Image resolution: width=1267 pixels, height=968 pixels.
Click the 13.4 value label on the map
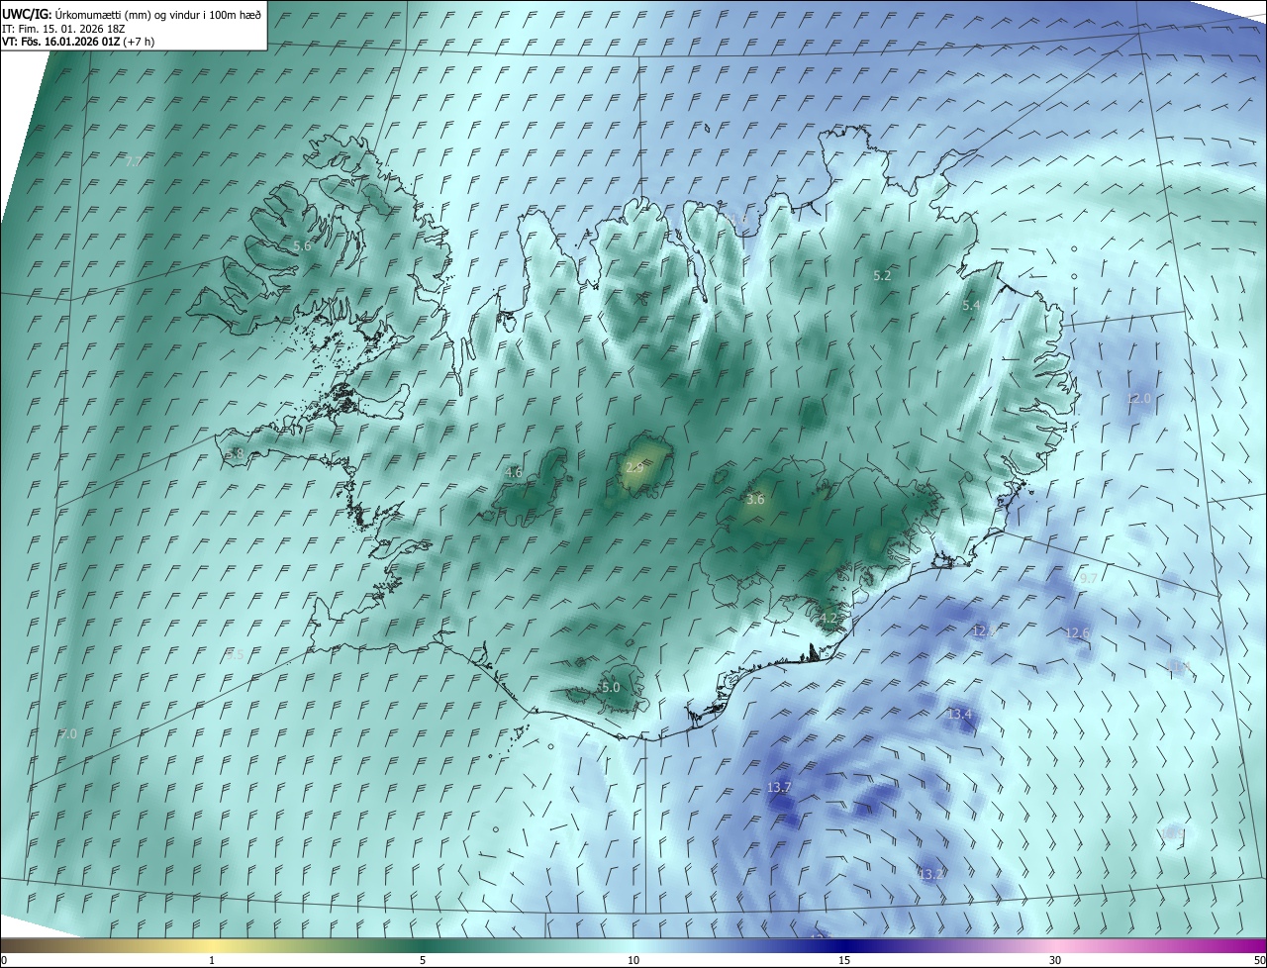[960, 715]
